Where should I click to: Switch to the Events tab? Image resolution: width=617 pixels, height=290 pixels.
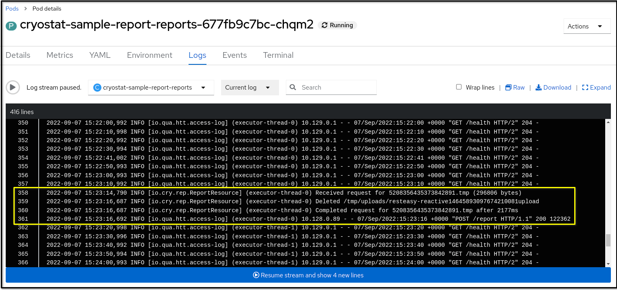tap(235, 55)
